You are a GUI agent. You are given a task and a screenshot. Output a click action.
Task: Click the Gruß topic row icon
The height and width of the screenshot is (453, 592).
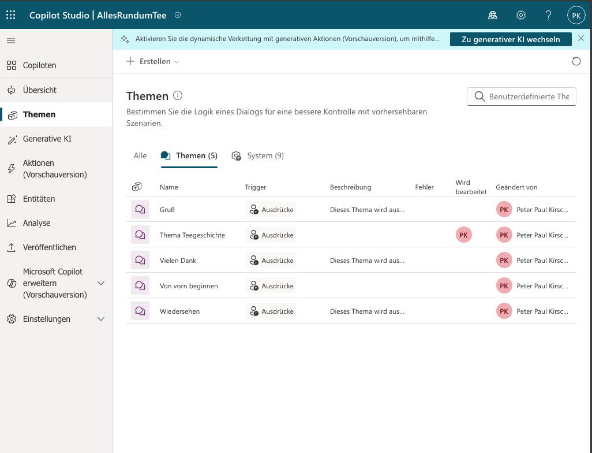(x=140, y=210)
